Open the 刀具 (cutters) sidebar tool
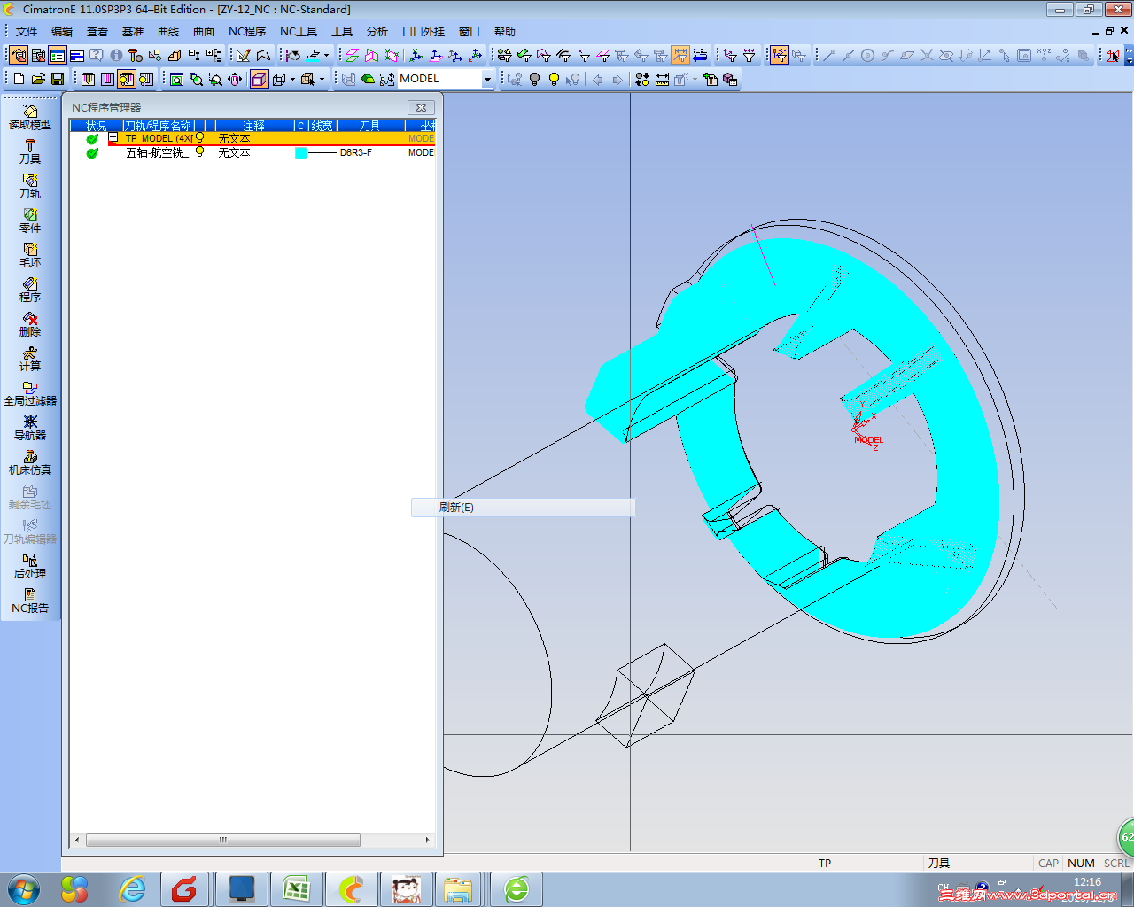Image resolution: width=1134 pixels, height=907 pixels. pos(30,152)
